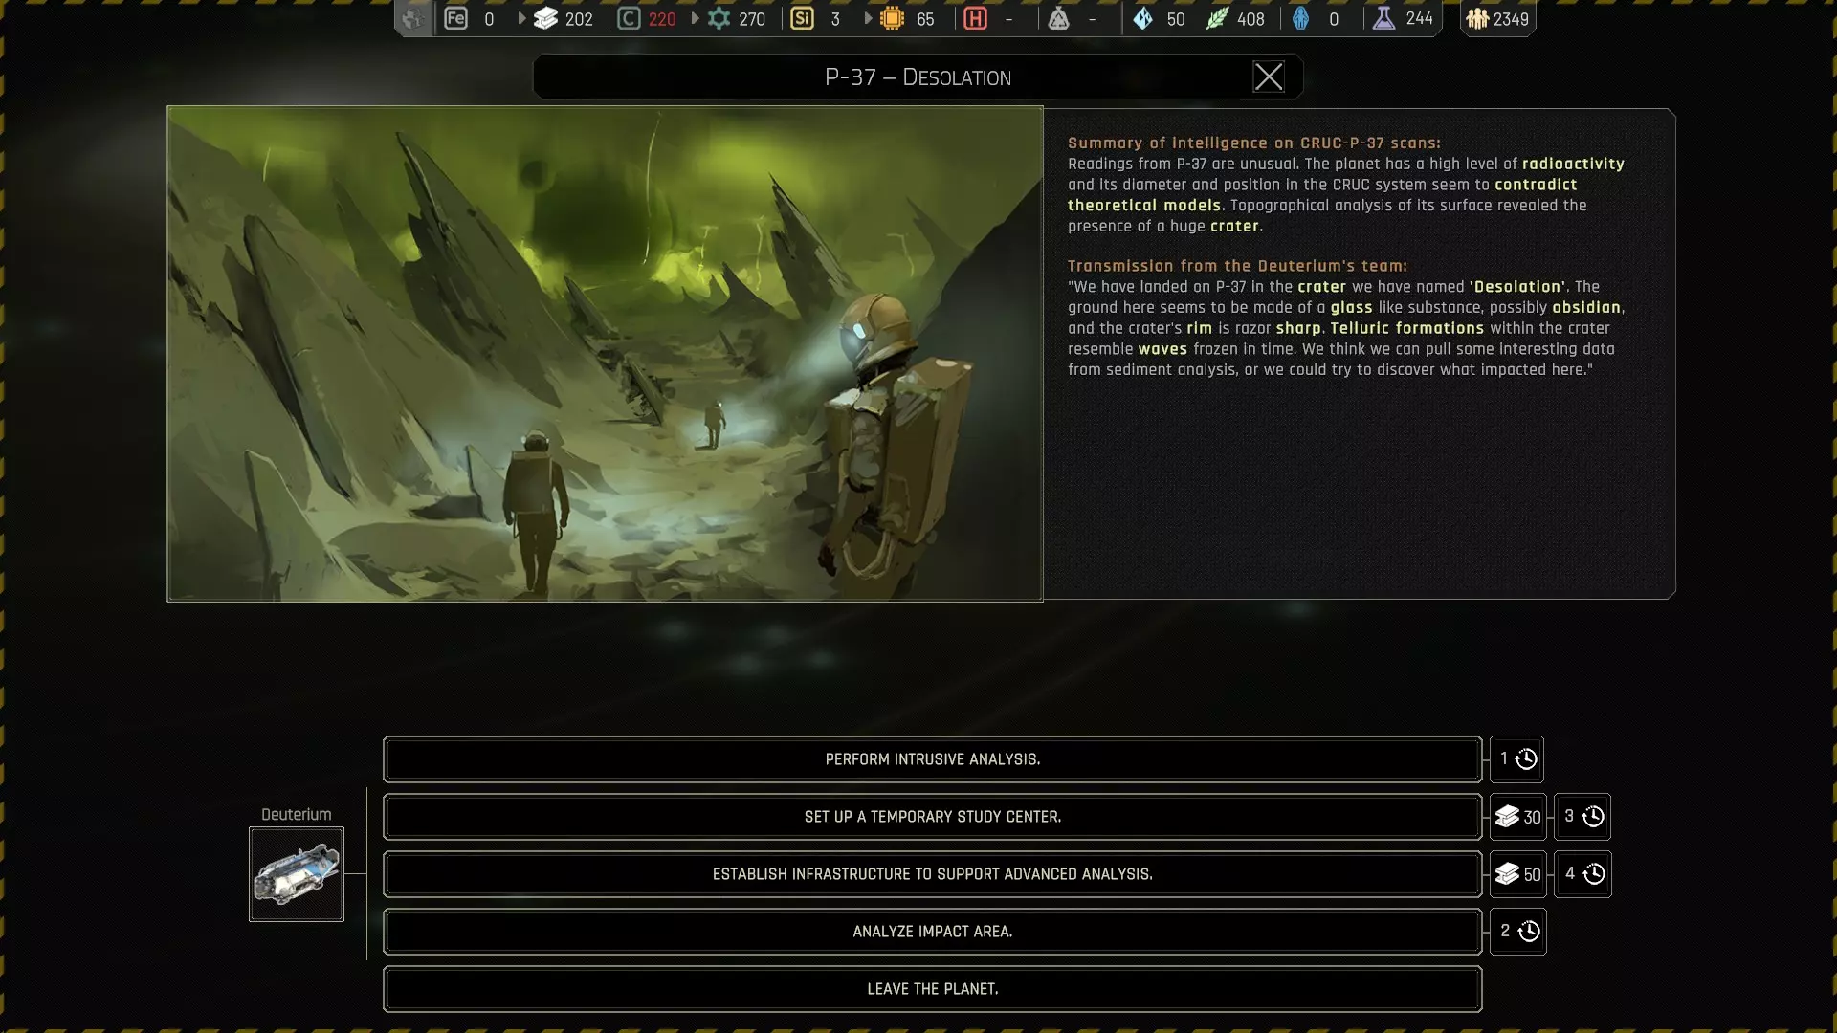Click the green leaf food resource icon
1837x1033 pixels.
(x=1217, y=18)
